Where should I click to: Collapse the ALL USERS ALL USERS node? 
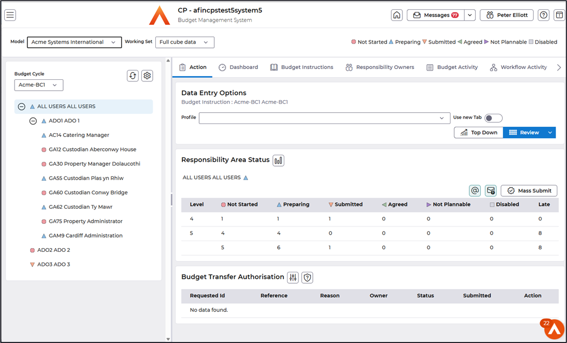22,107
